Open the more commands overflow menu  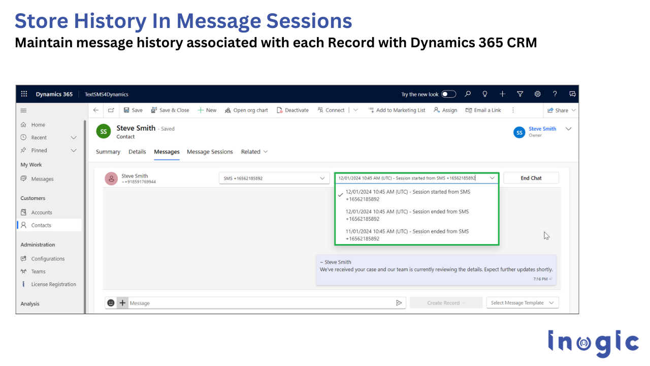[x=513, y=110]
